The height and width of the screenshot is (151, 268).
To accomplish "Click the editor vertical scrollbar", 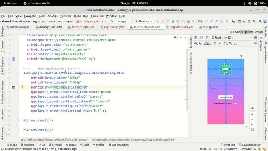I will pyautogui.click(x=186, y=80).
